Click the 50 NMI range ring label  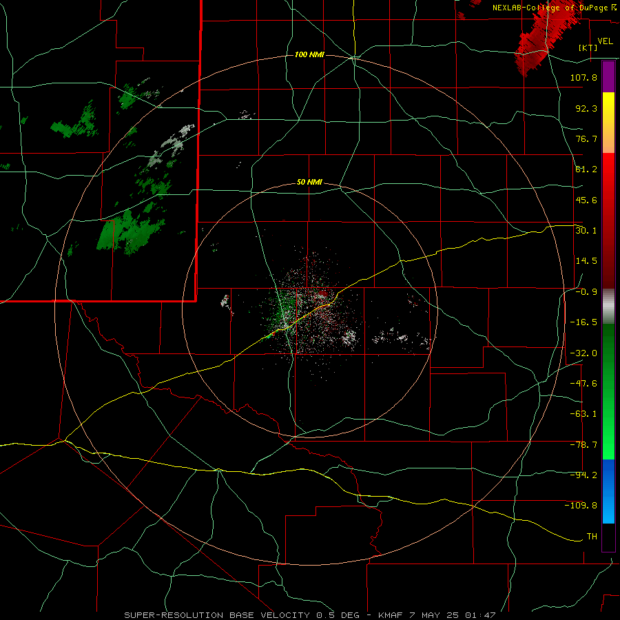[309, 183]
